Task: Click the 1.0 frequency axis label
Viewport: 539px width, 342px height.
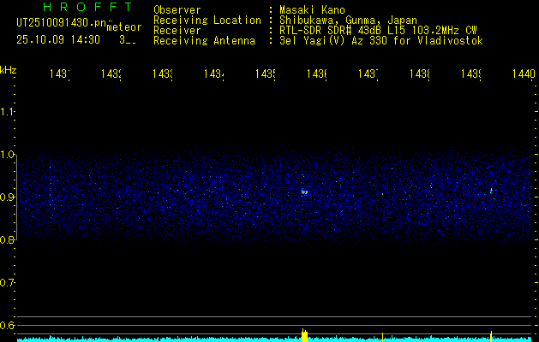Action: coord(7,155)
